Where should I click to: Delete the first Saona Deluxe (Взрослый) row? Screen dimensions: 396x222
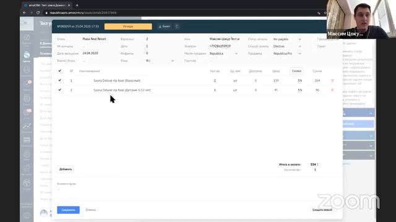(332, 81)
